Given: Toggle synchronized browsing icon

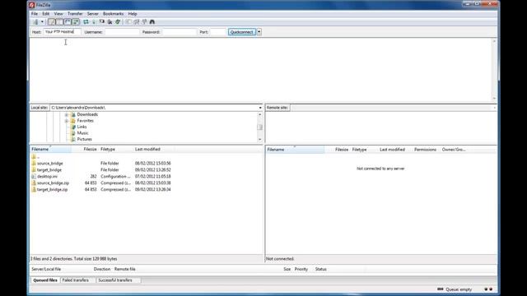Looking at the screenshot, I should (x=145, y=22).
